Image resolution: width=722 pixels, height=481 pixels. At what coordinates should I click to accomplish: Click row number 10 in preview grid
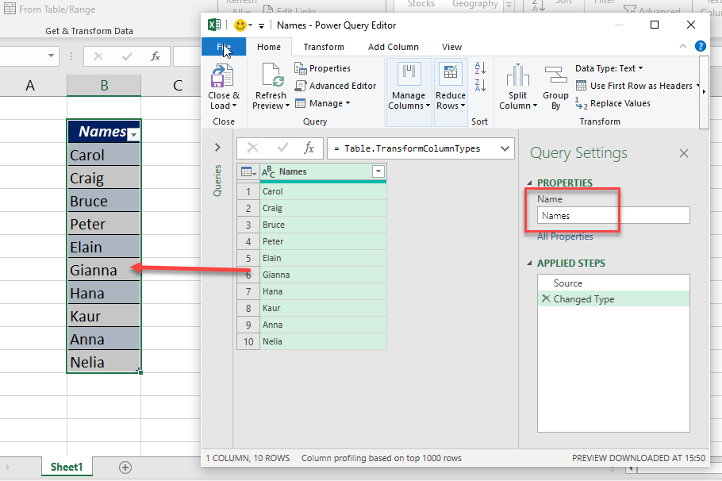248,342
